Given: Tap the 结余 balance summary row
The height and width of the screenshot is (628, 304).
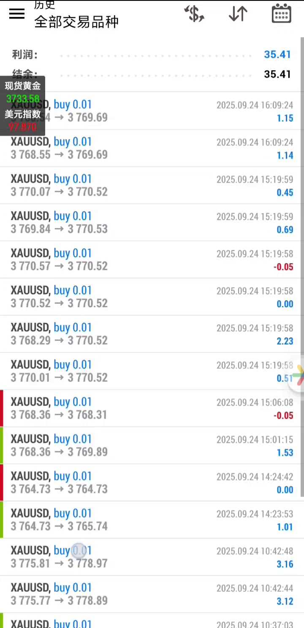Looking at the screenshot, I should click(x=152, y=74).
